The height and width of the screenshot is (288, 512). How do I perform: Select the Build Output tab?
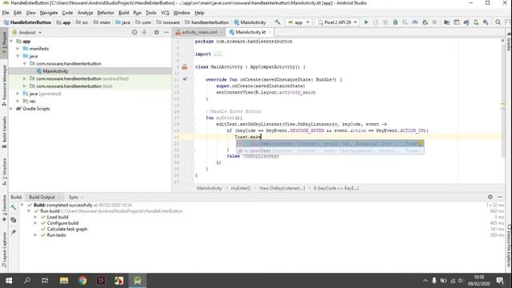(42, 198)
